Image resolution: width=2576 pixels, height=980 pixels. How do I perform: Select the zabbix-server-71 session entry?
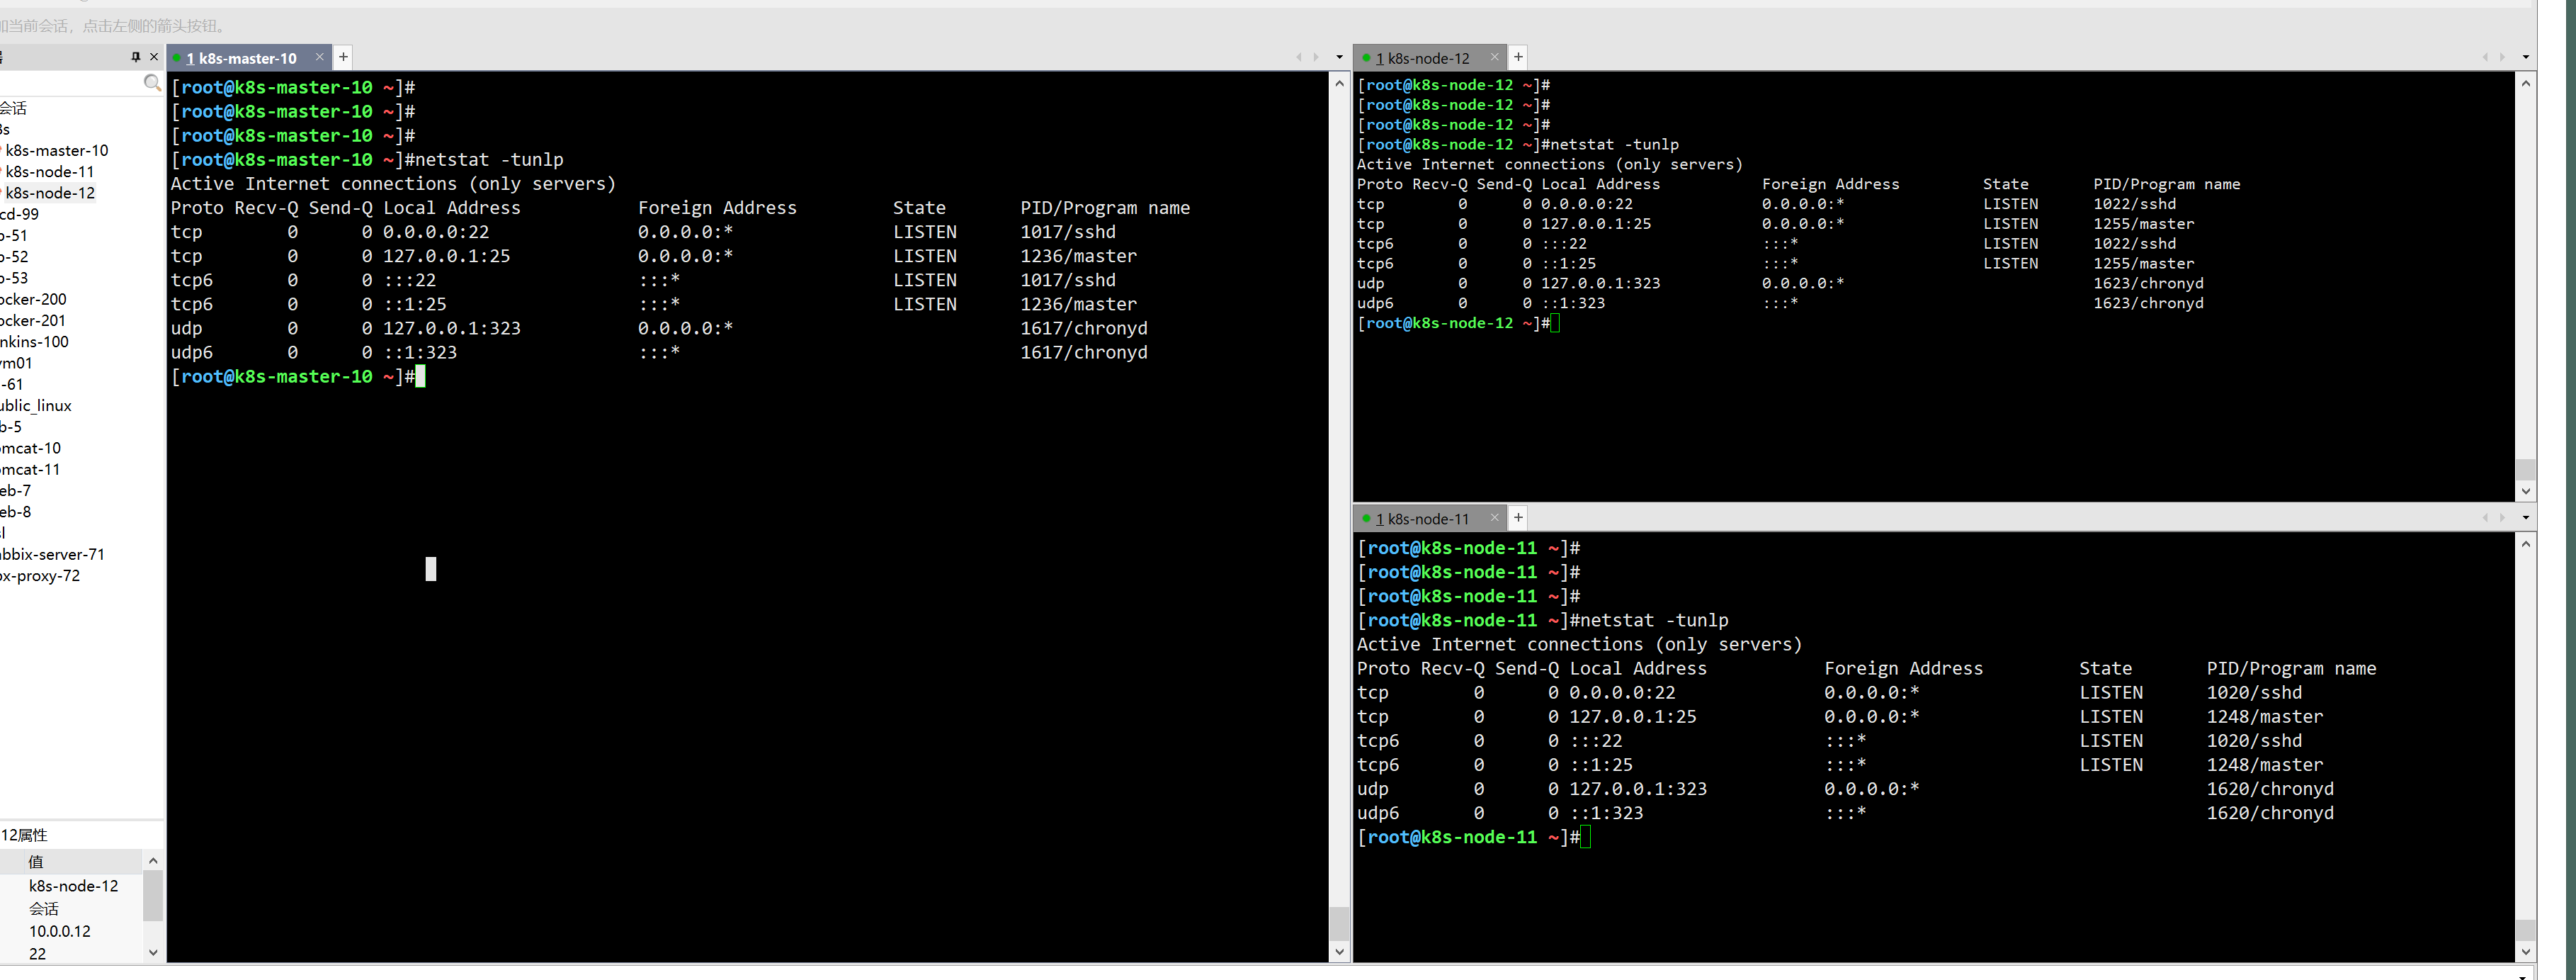coord(52,554)
